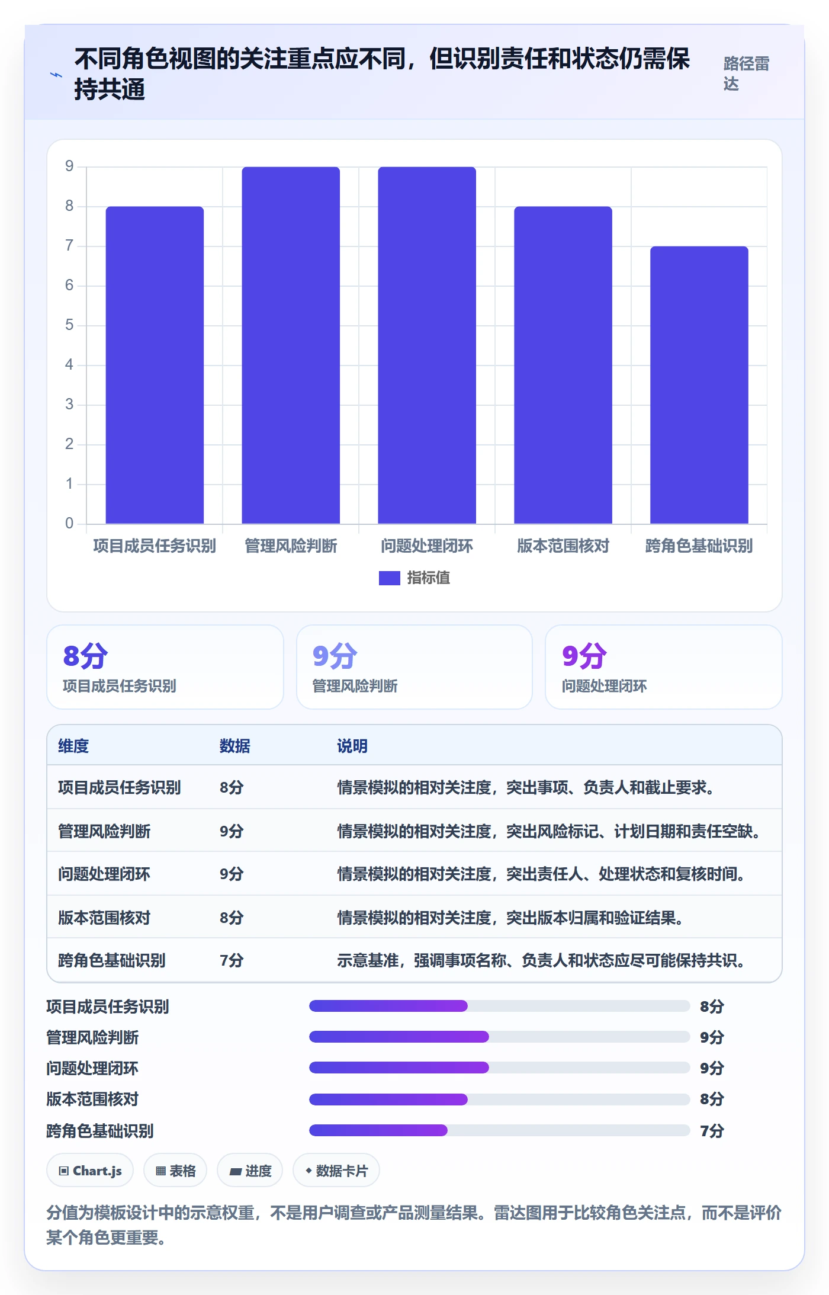The width and height of the screenshot is (829, 1295).
Task: Click the 7分 value beside the progress bar
Action: pos(712,1131)
